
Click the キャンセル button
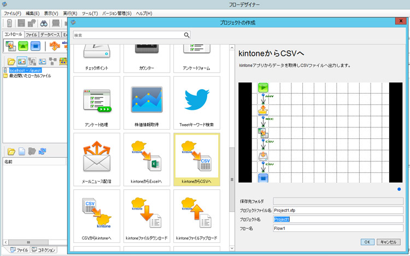[388, 242]
